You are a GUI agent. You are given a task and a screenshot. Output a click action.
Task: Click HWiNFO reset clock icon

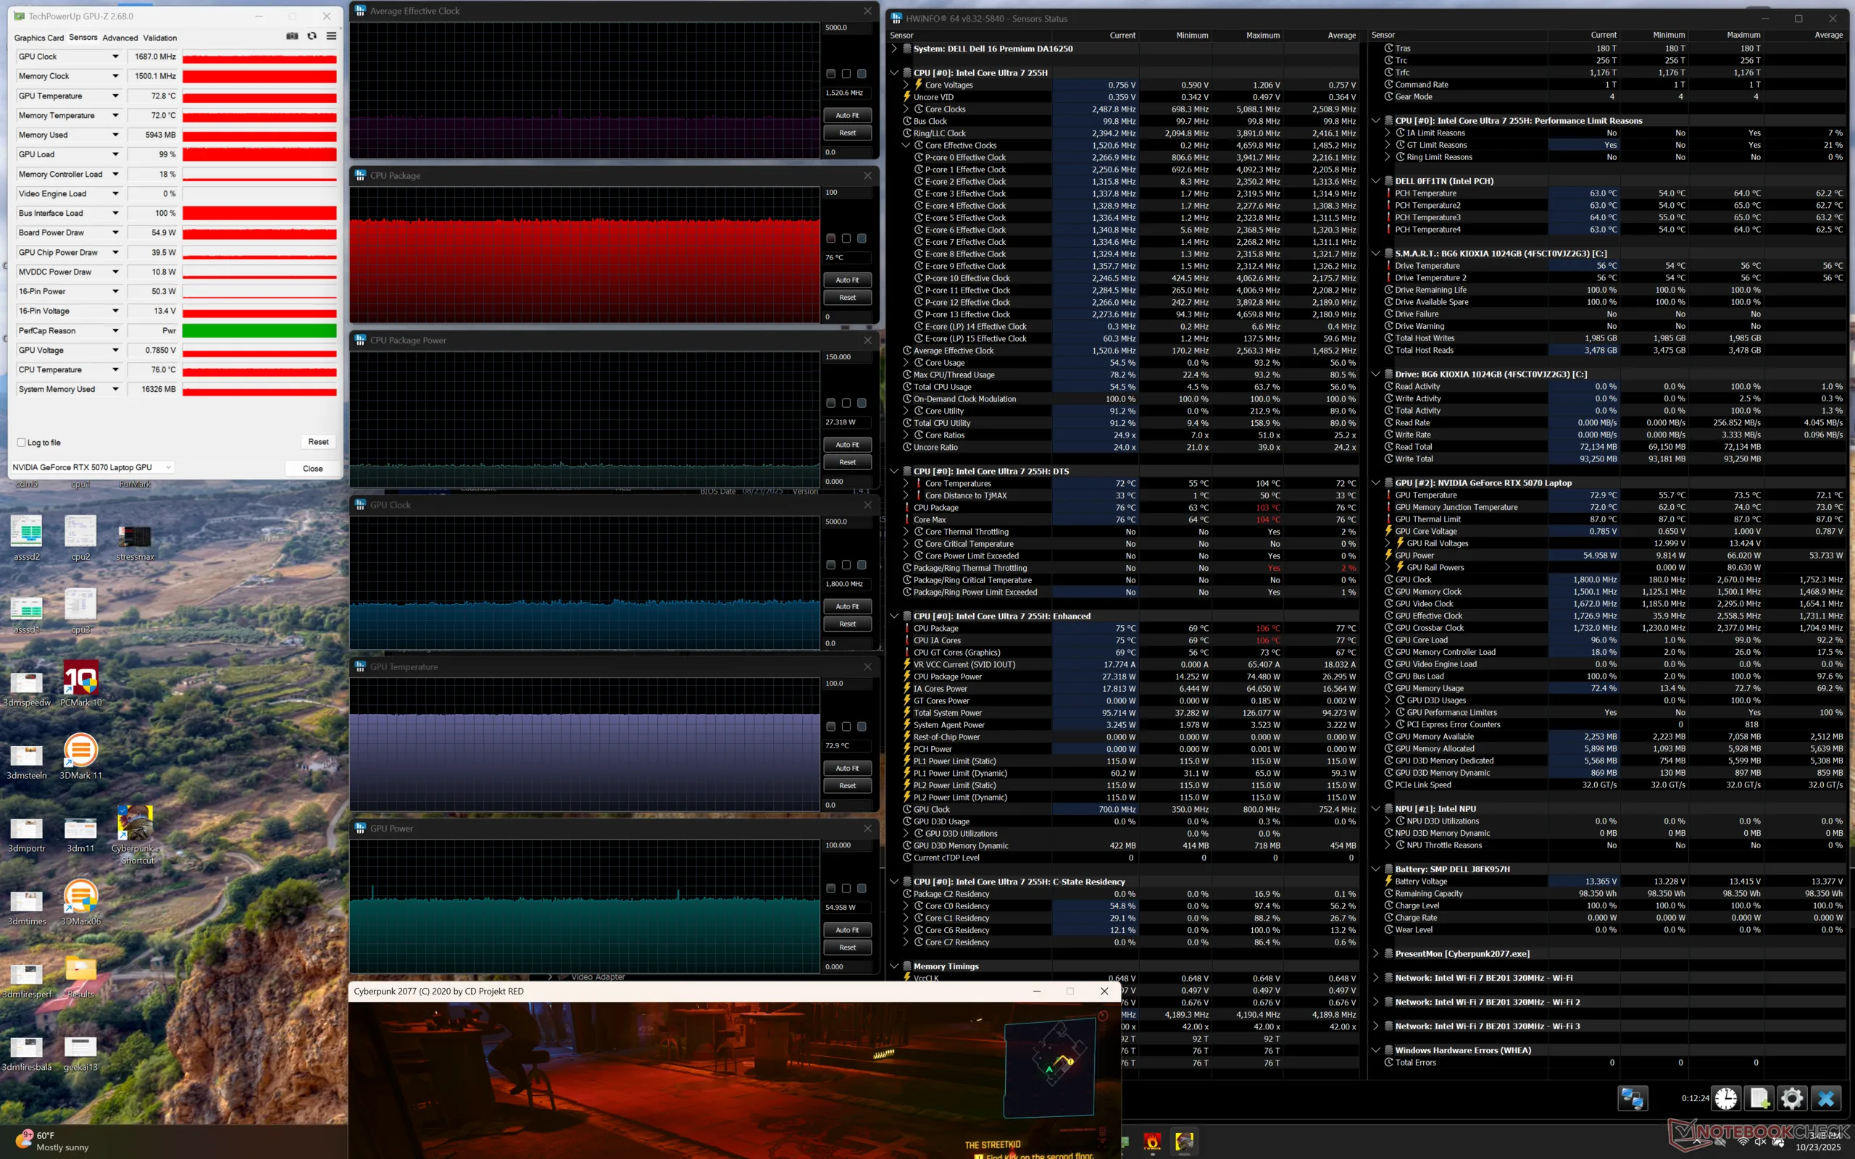(x=1726, y=1098)
